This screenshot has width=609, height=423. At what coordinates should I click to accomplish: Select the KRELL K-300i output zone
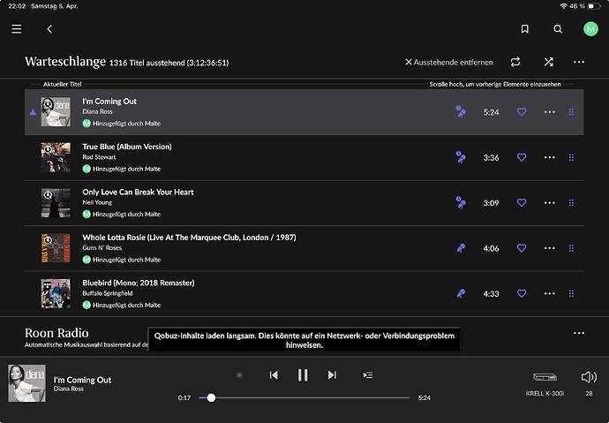point(545,383)
